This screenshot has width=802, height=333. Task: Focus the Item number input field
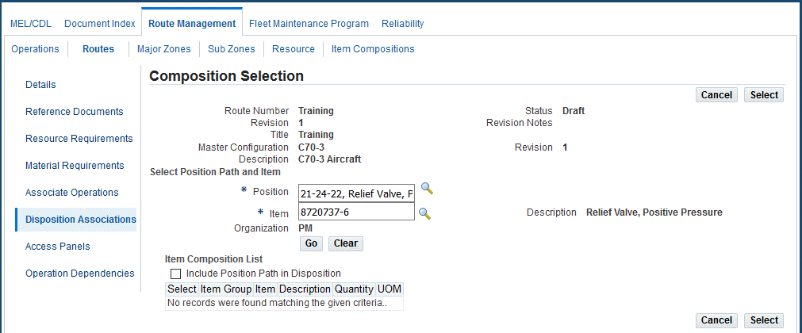pyautogui.click(x=356, y=212)
